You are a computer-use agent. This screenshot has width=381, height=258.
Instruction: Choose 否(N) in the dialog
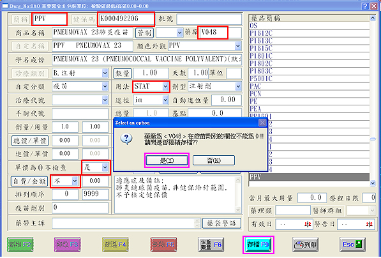click(x=214, y=160)
